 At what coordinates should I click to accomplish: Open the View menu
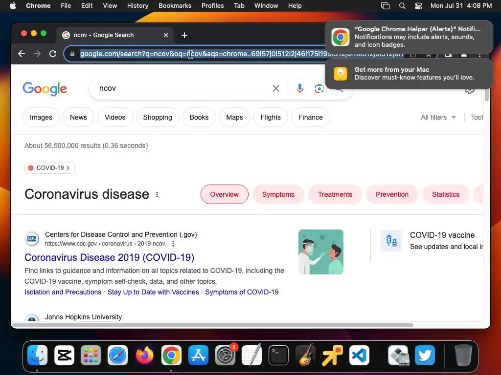(x=110, y=6)
